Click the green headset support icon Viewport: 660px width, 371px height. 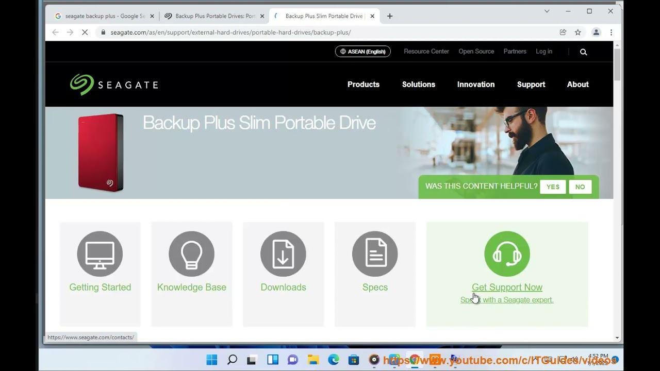[x=507, y=254]
